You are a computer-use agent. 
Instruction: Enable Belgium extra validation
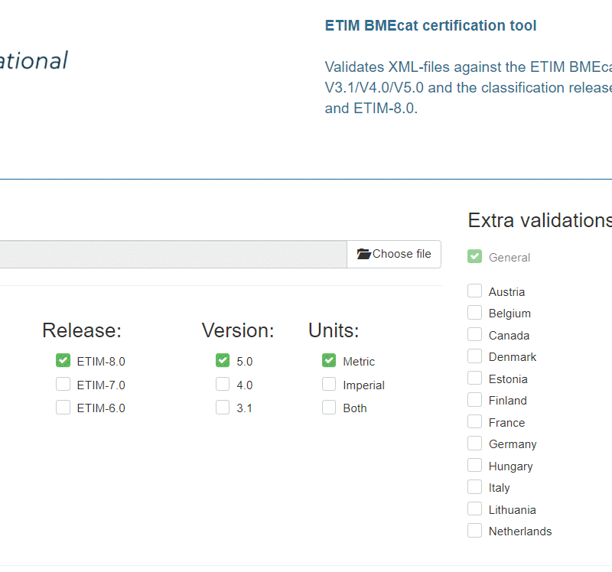point(475,313)
